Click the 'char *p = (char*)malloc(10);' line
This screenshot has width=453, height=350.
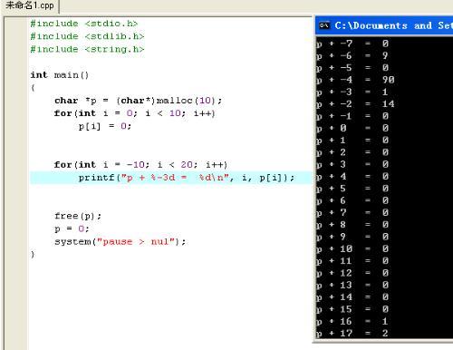coord(139,101)
